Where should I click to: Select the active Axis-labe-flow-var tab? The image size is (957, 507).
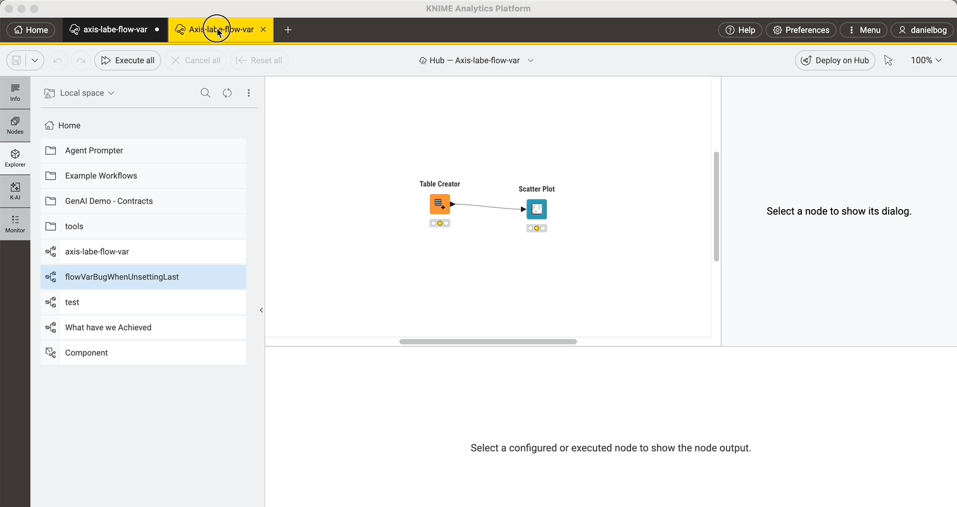221,30
